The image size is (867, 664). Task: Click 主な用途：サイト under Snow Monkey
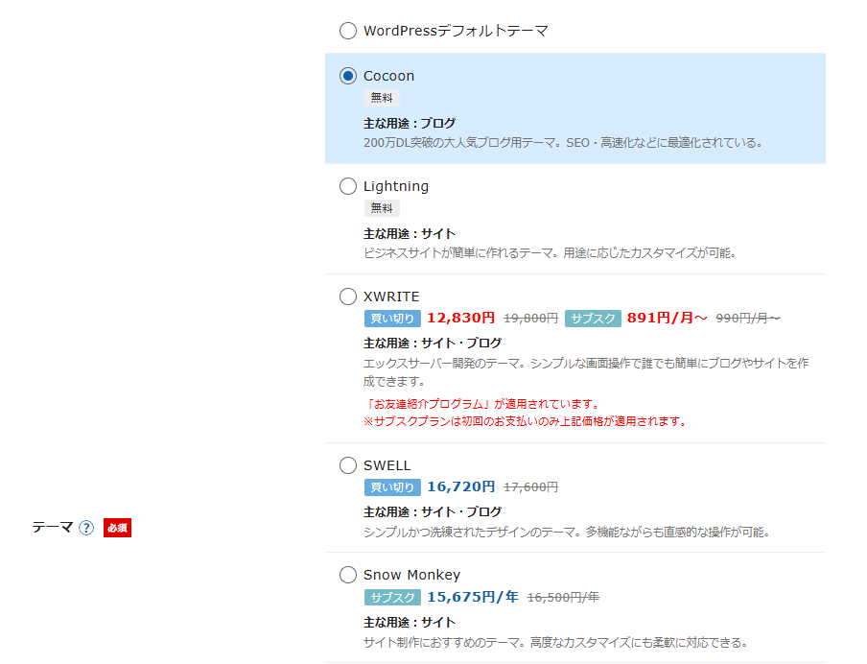pyautogui.click(x=410, y=623)
